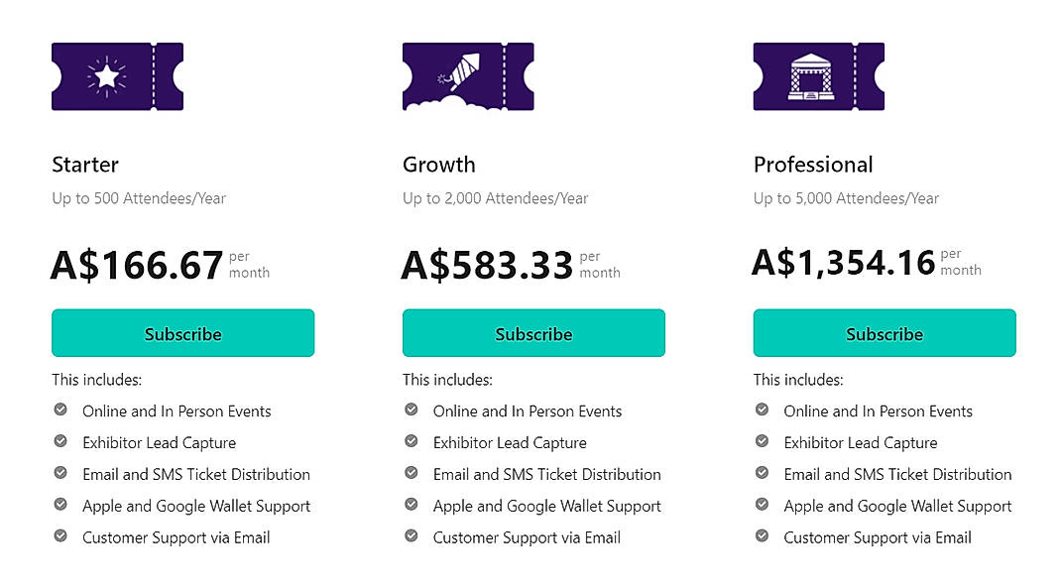Image resolution: width=1061 pixels, height=587 pixels.
Task: Click the A$166.67 monthly price
Action: tap(137, 263)
